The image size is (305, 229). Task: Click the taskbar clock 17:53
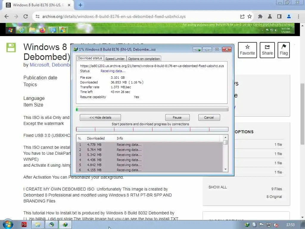290,225
